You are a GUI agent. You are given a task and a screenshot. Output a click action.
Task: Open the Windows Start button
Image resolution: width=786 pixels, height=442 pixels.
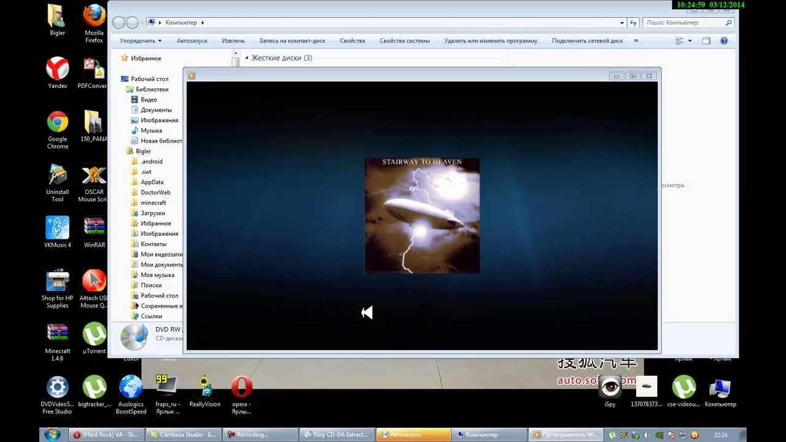pyautogui.click(x=53, y=435)
